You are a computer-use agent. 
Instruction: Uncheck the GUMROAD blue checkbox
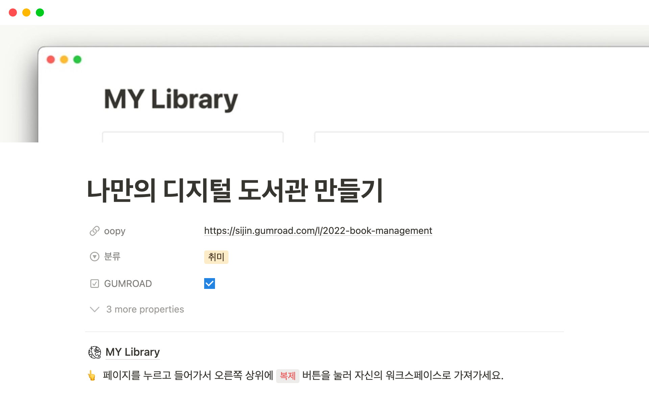point(210,283)
